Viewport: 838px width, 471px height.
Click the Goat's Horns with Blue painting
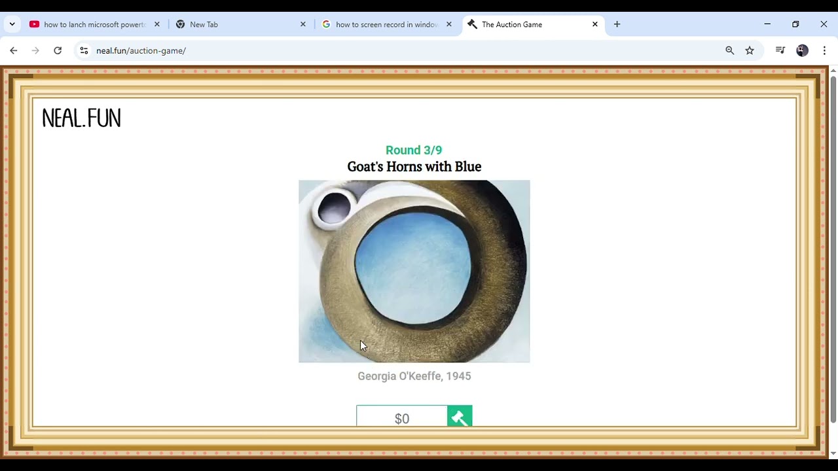[414, 271]
